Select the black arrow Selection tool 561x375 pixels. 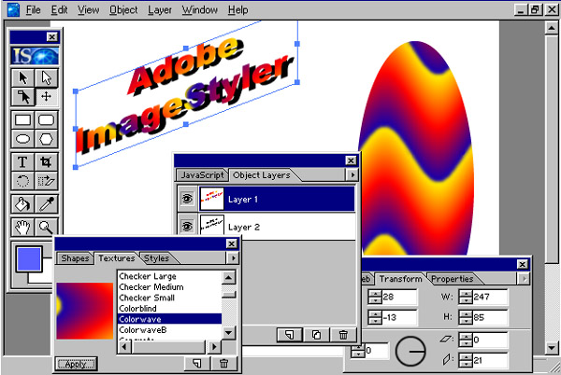22,77
